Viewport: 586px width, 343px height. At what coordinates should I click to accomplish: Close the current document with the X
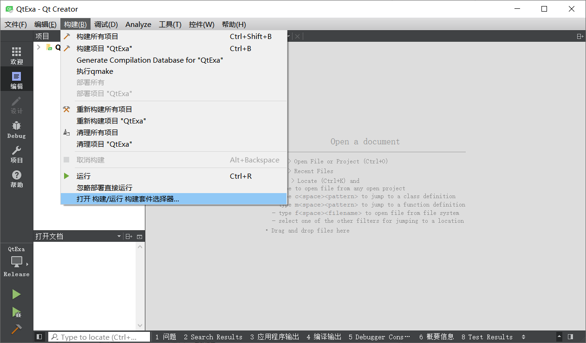coord(297,36)
